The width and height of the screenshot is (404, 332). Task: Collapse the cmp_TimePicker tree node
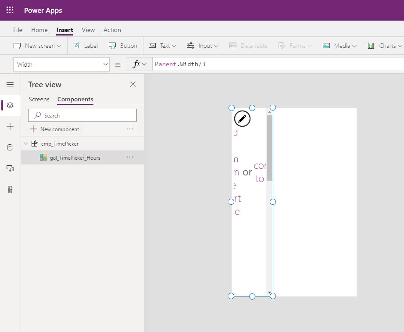(26, 143)
